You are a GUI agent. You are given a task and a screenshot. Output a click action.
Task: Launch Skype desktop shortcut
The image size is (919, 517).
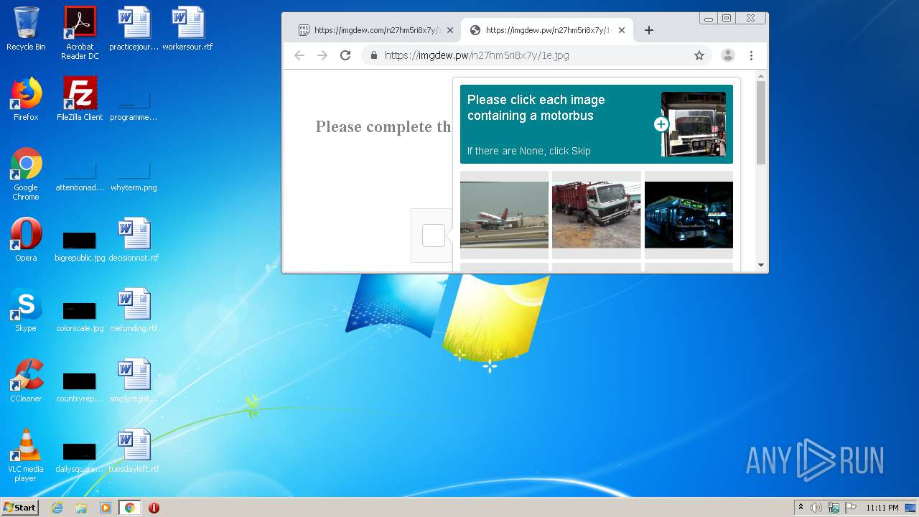point(26,310)
